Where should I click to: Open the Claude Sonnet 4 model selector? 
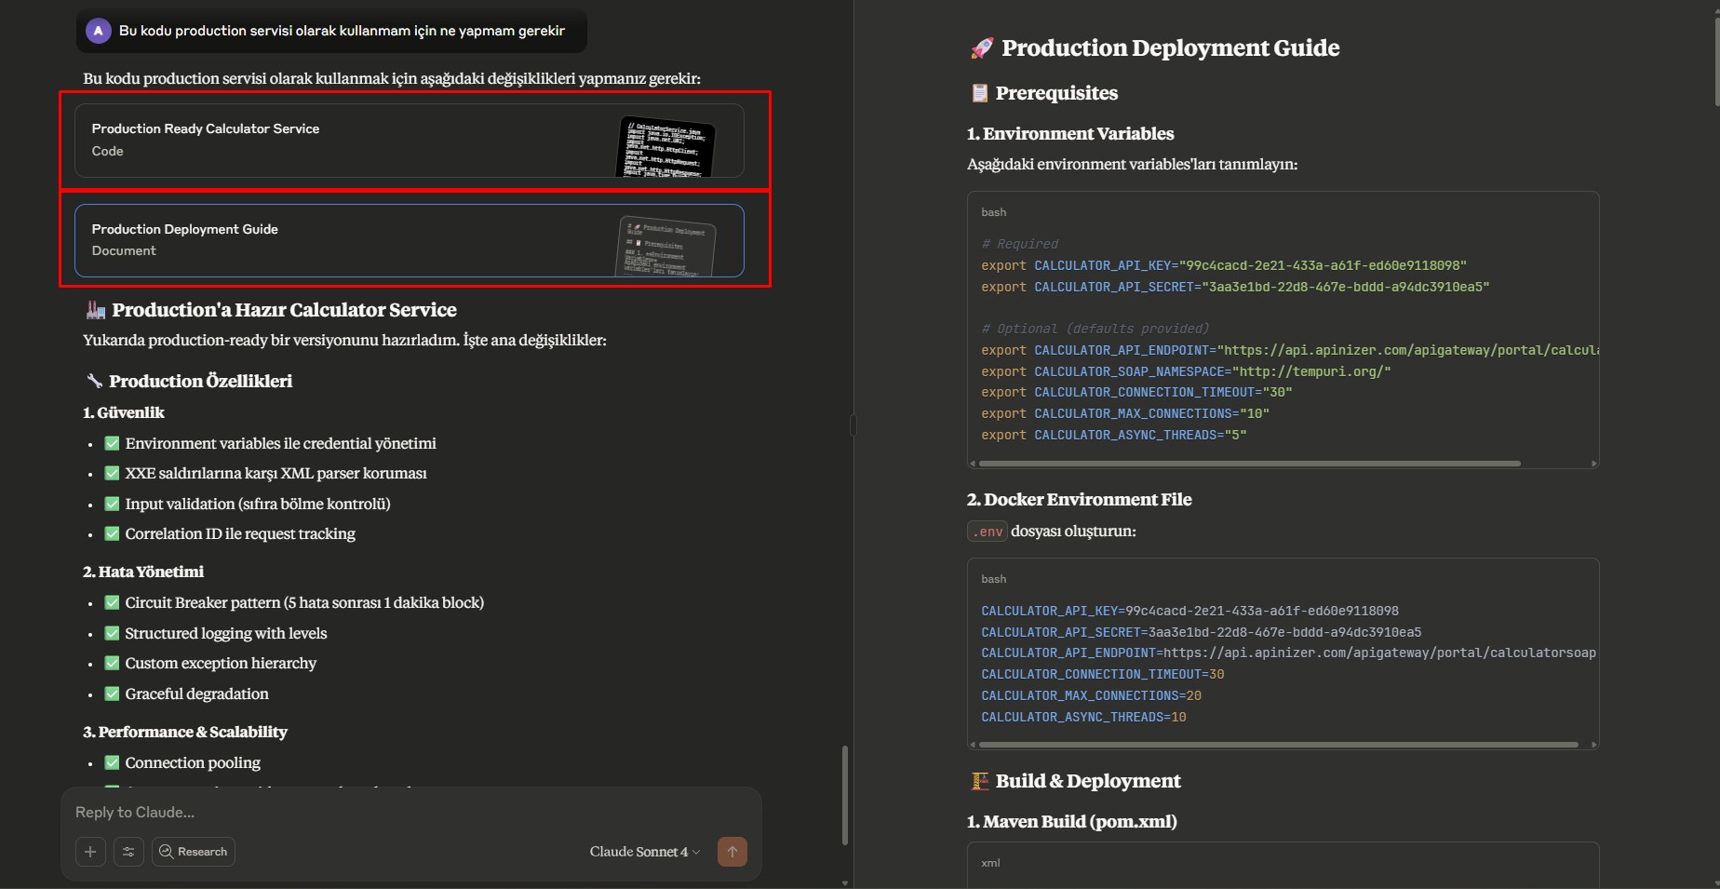click(644, 852)
